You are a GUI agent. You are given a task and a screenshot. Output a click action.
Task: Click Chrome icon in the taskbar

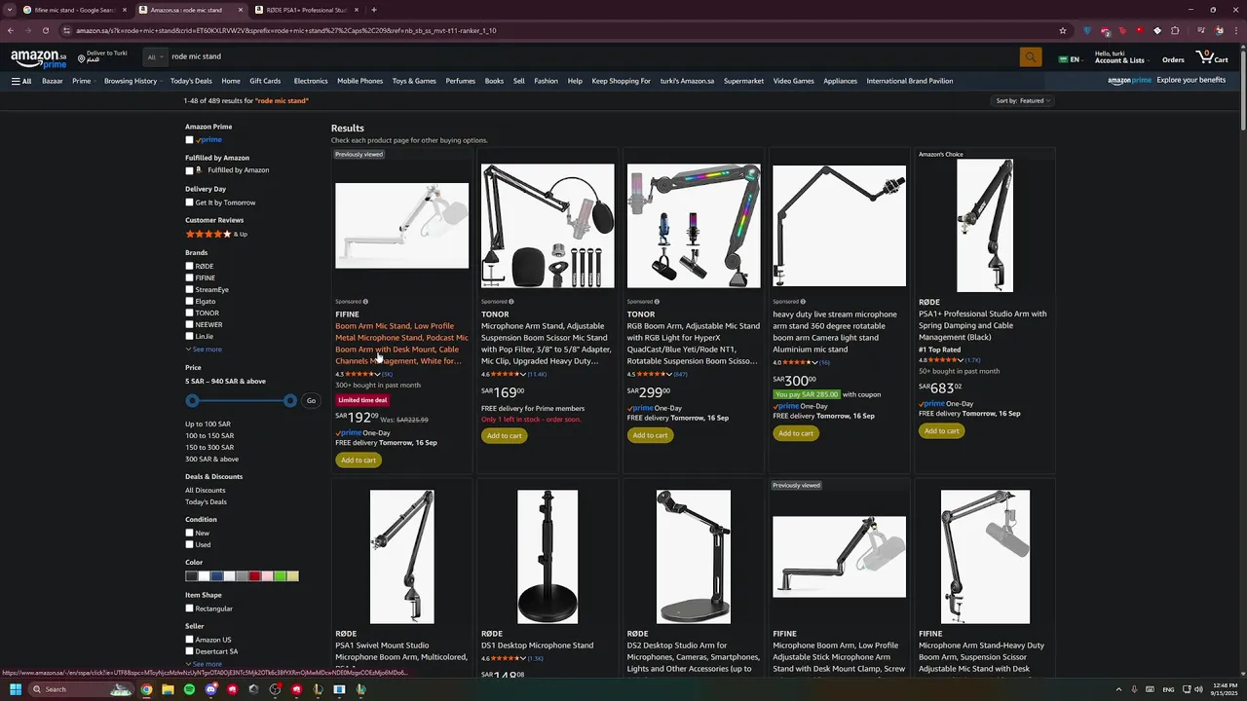(146, 689)
